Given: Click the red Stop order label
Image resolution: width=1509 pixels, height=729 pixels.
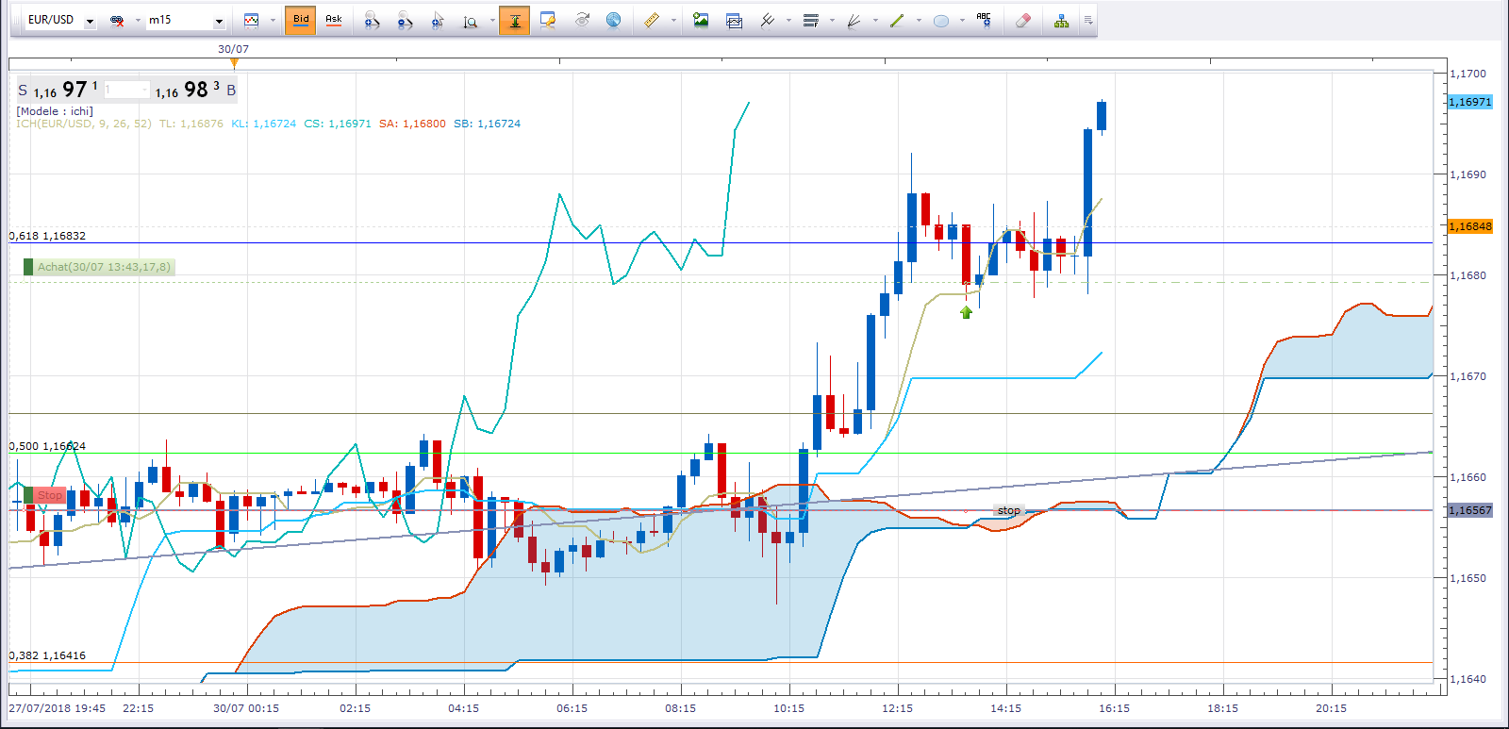Looking at the screenshot, I should 44,495.
